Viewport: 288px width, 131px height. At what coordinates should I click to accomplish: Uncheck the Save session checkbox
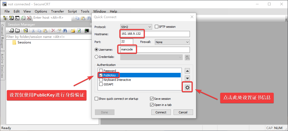[x=152, y=99]
